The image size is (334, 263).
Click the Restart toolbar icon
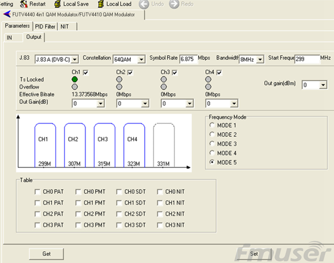pyautogui.click(x=24, y=4)
